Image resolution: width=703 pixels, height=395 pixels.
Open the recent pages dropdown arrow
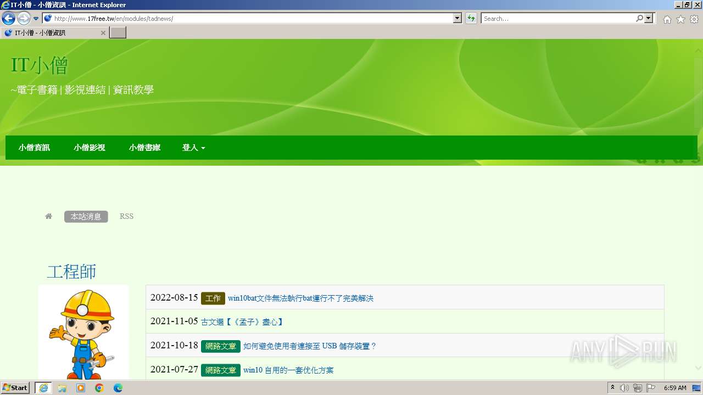(36, 19)
